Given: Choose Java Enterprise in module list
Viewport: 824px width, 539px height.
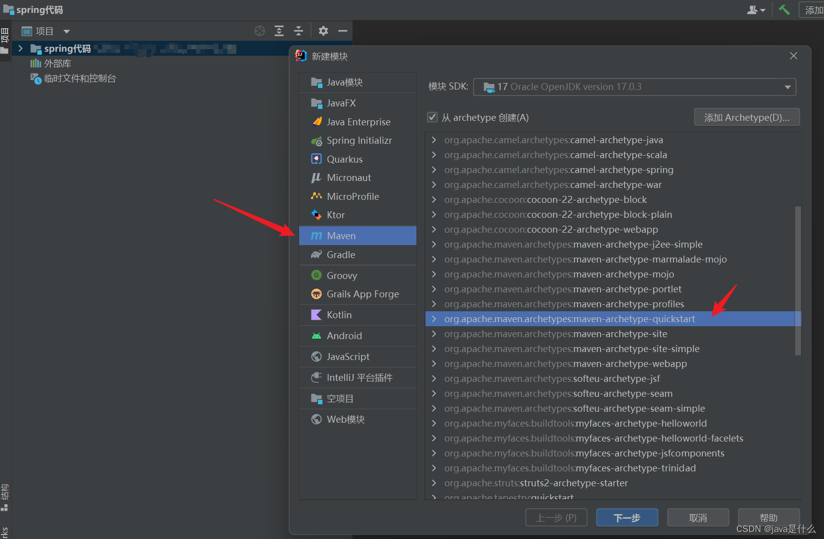Looking at the screenshot, I should (x=357, y=122).
